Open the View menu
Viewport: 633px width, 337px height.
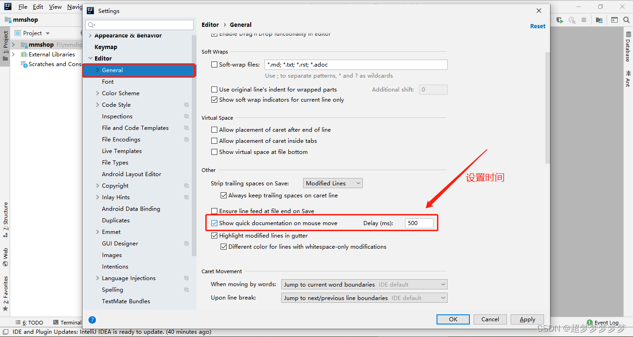55,7
